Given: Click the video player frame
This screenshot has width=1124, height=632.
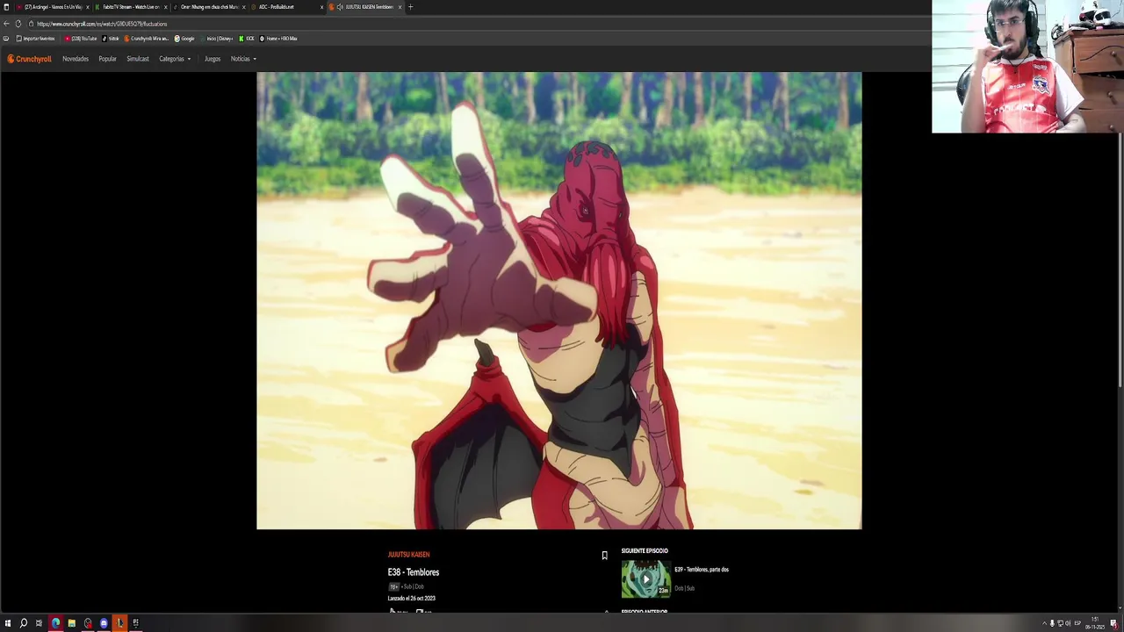Looking at the screenshot, I should pyautogui.click(x=558, y=300).
